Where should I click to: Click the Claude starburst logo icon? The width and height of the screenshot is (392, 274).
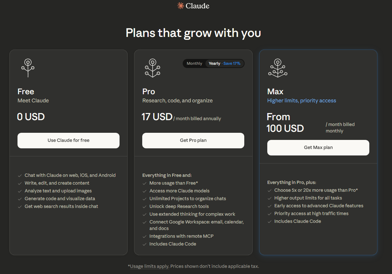click(180, 6)
